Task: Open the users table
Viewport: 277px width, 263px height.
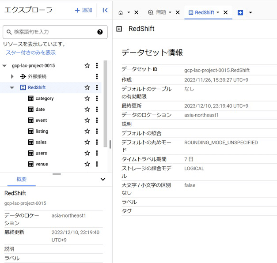Action: (x=42, y=153)
